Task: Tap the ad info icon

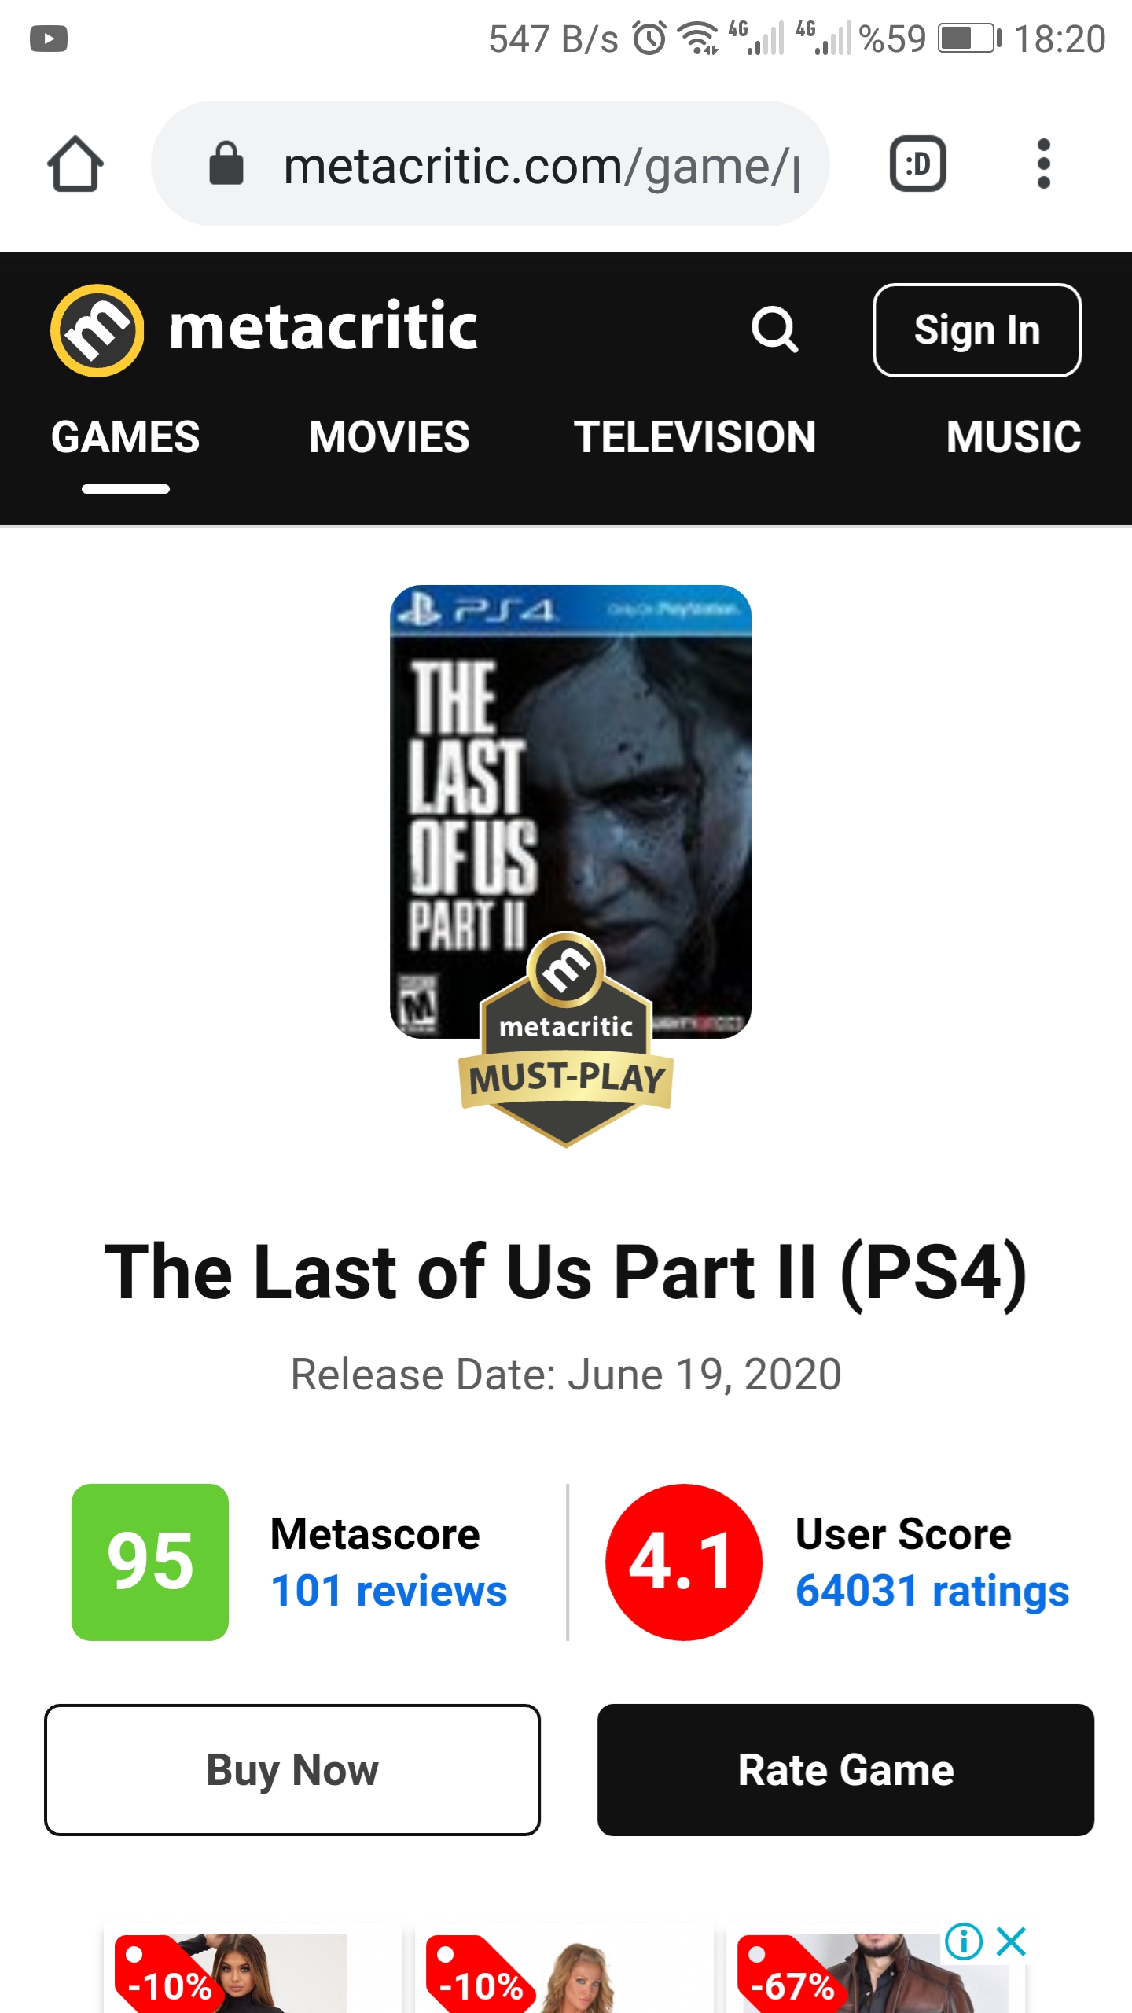Action: click(964, 1941)
